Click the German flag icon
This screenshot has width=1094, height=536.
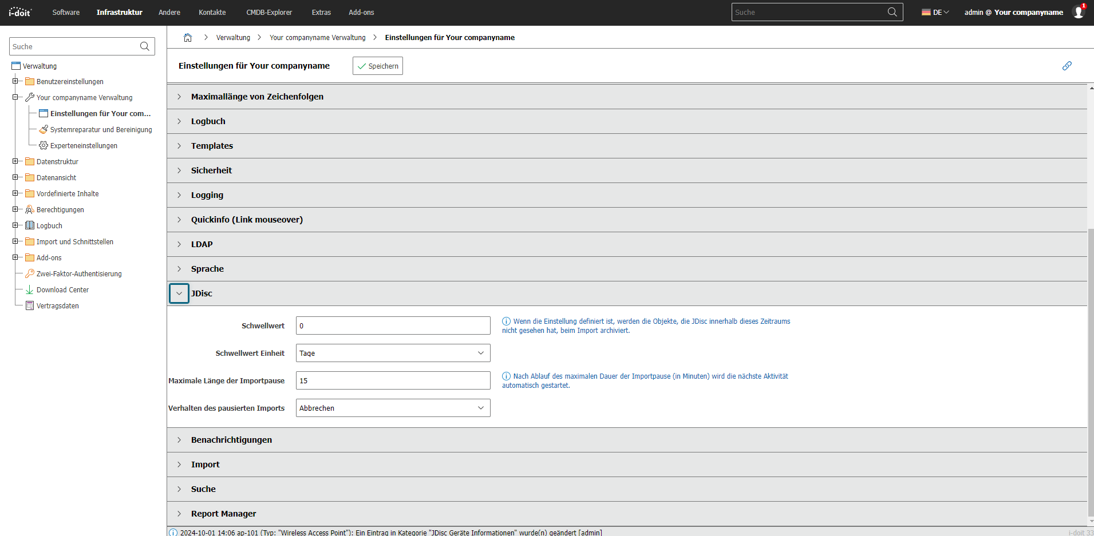[x=926, y=12]
